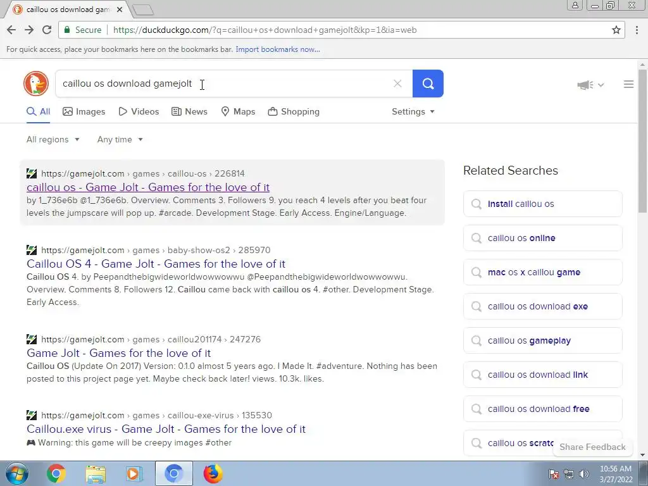Click the chevron next to the megaphone
Image resolution: width=648 pixels, height=486 pixels.
click(601, 85)
